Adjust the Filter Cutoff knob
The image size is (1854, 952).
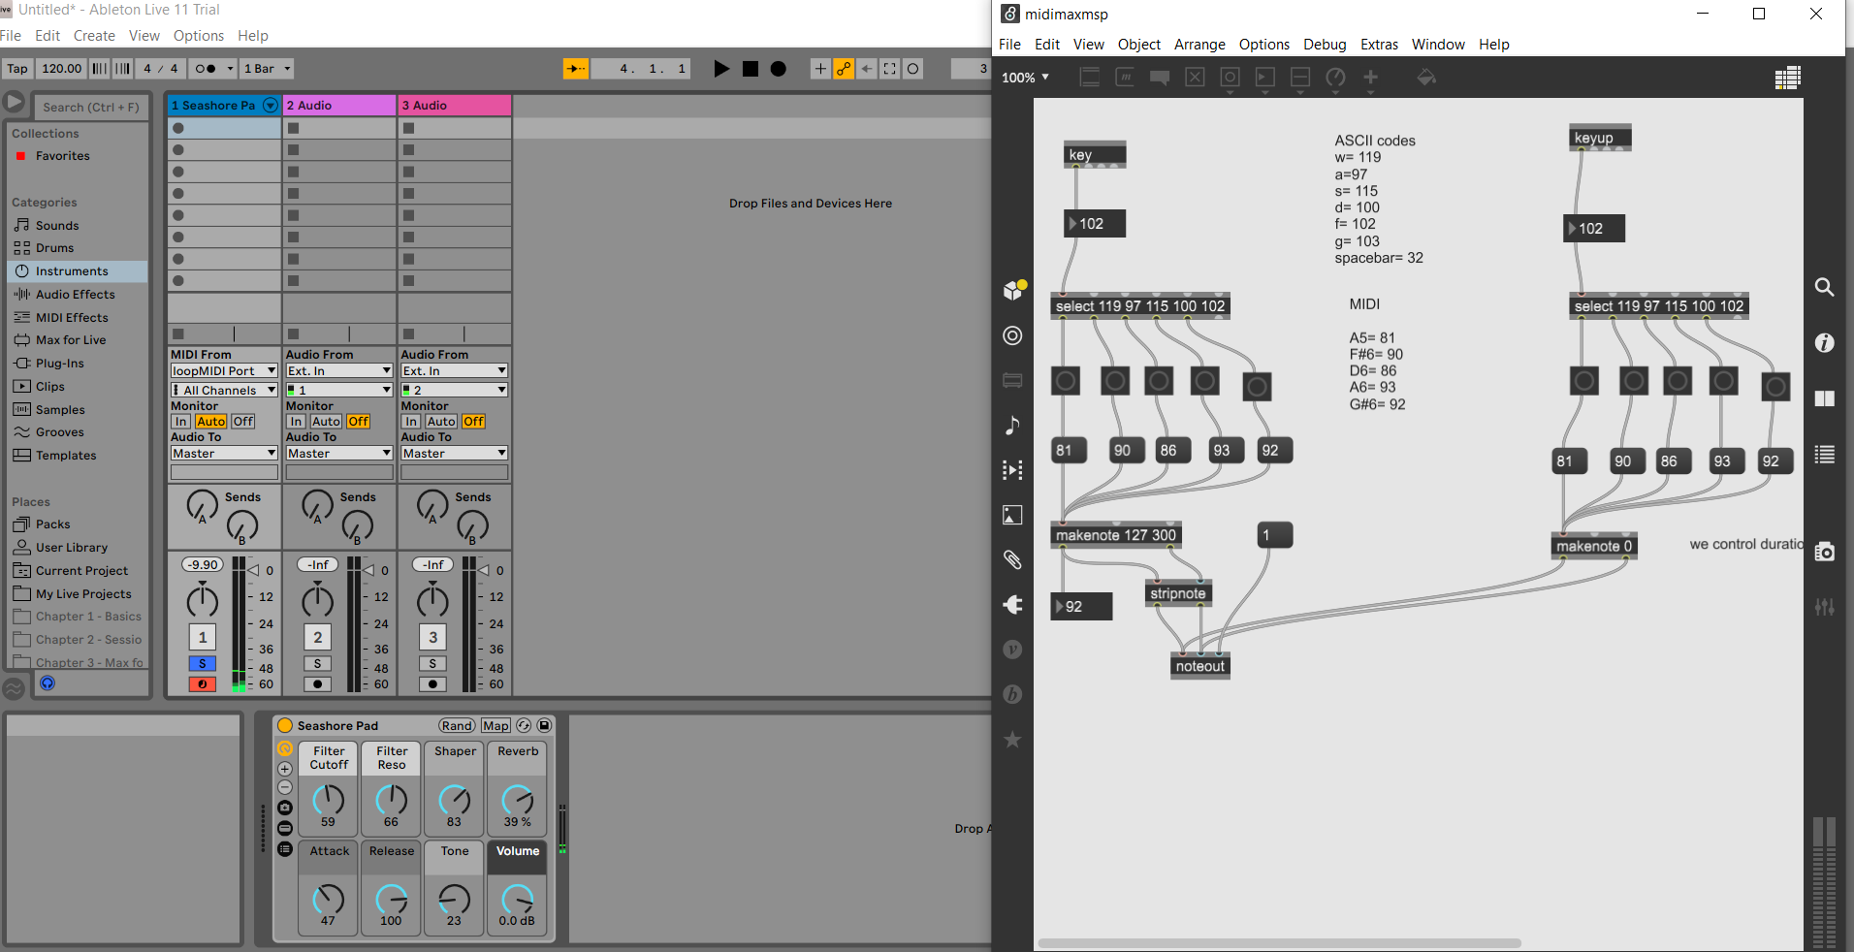click(x=329, y=800)
